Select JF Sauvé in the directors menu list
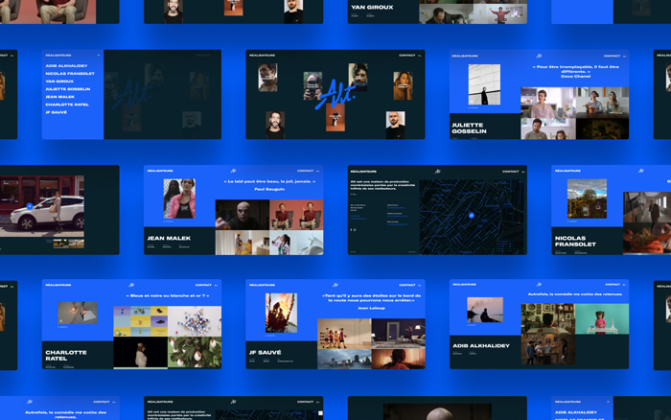 (x=58, y=111)
